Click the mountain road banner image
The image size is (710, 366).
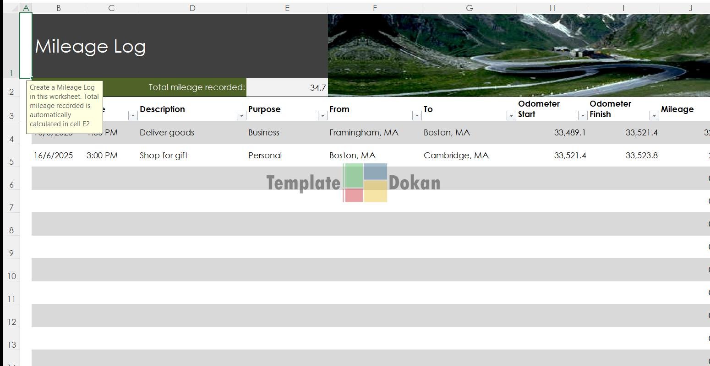pyautogui.click(x=518, y=55)
